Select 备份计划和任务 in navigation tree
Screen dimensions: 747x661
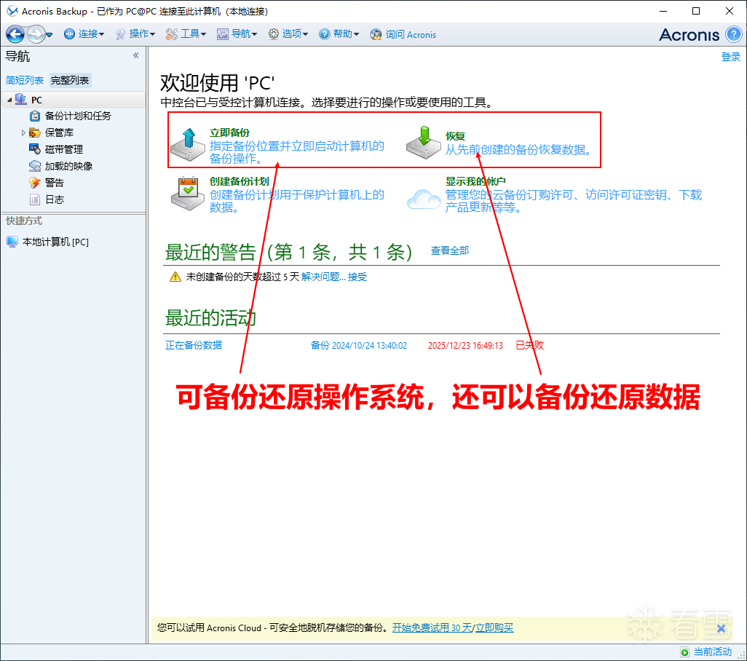pos(78,116)
